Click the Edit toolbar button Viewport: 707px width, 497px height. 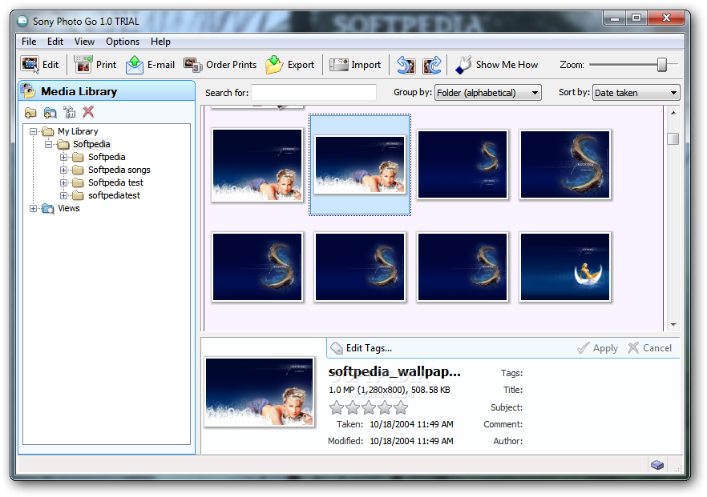(x=40, y=65)
